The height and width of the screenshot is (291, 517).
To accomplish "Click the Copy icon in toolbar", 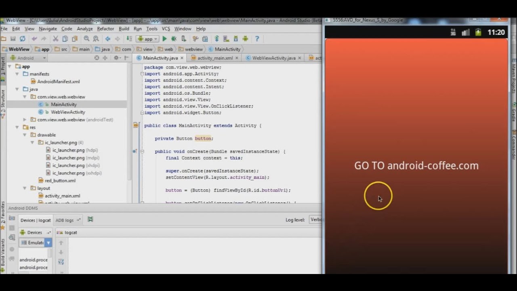I will (65, 39).
